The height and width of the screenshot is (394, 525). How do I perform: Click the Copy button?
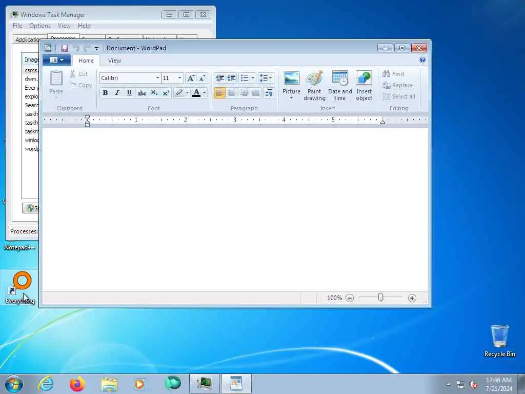point(80,85)
